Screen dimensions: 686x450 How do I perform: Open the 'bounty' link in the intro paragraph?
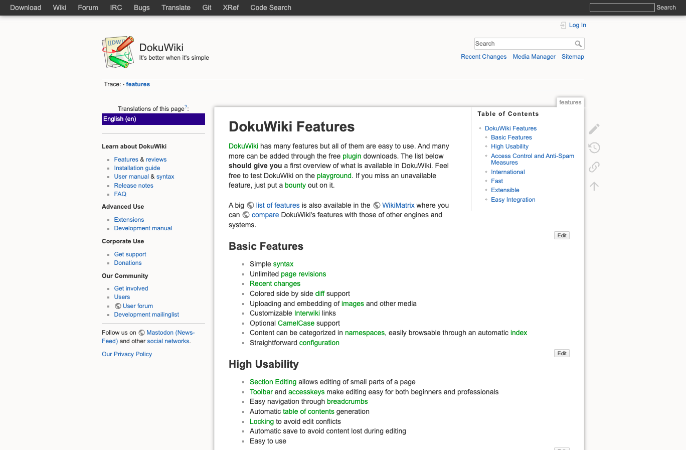click(295, 185)
